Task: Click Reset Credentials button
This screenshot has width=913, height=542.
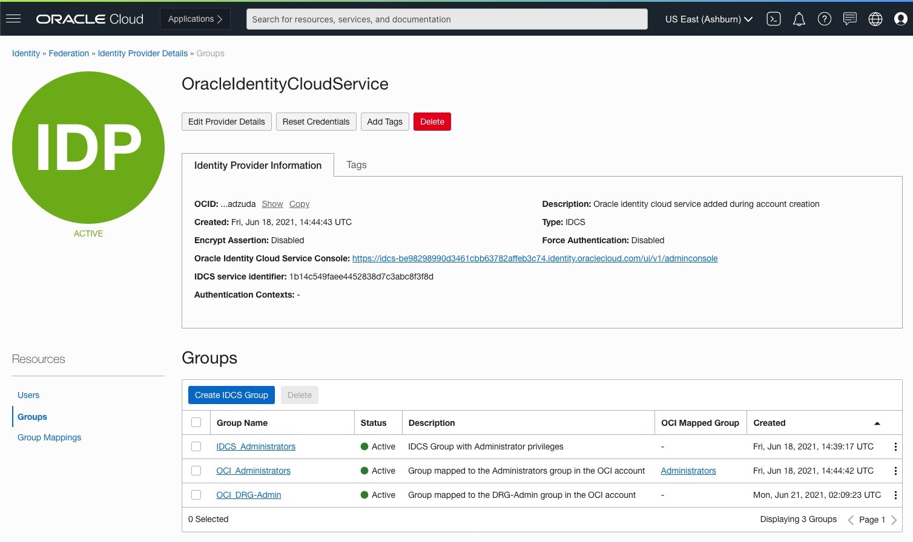Action: pos(316,122)
